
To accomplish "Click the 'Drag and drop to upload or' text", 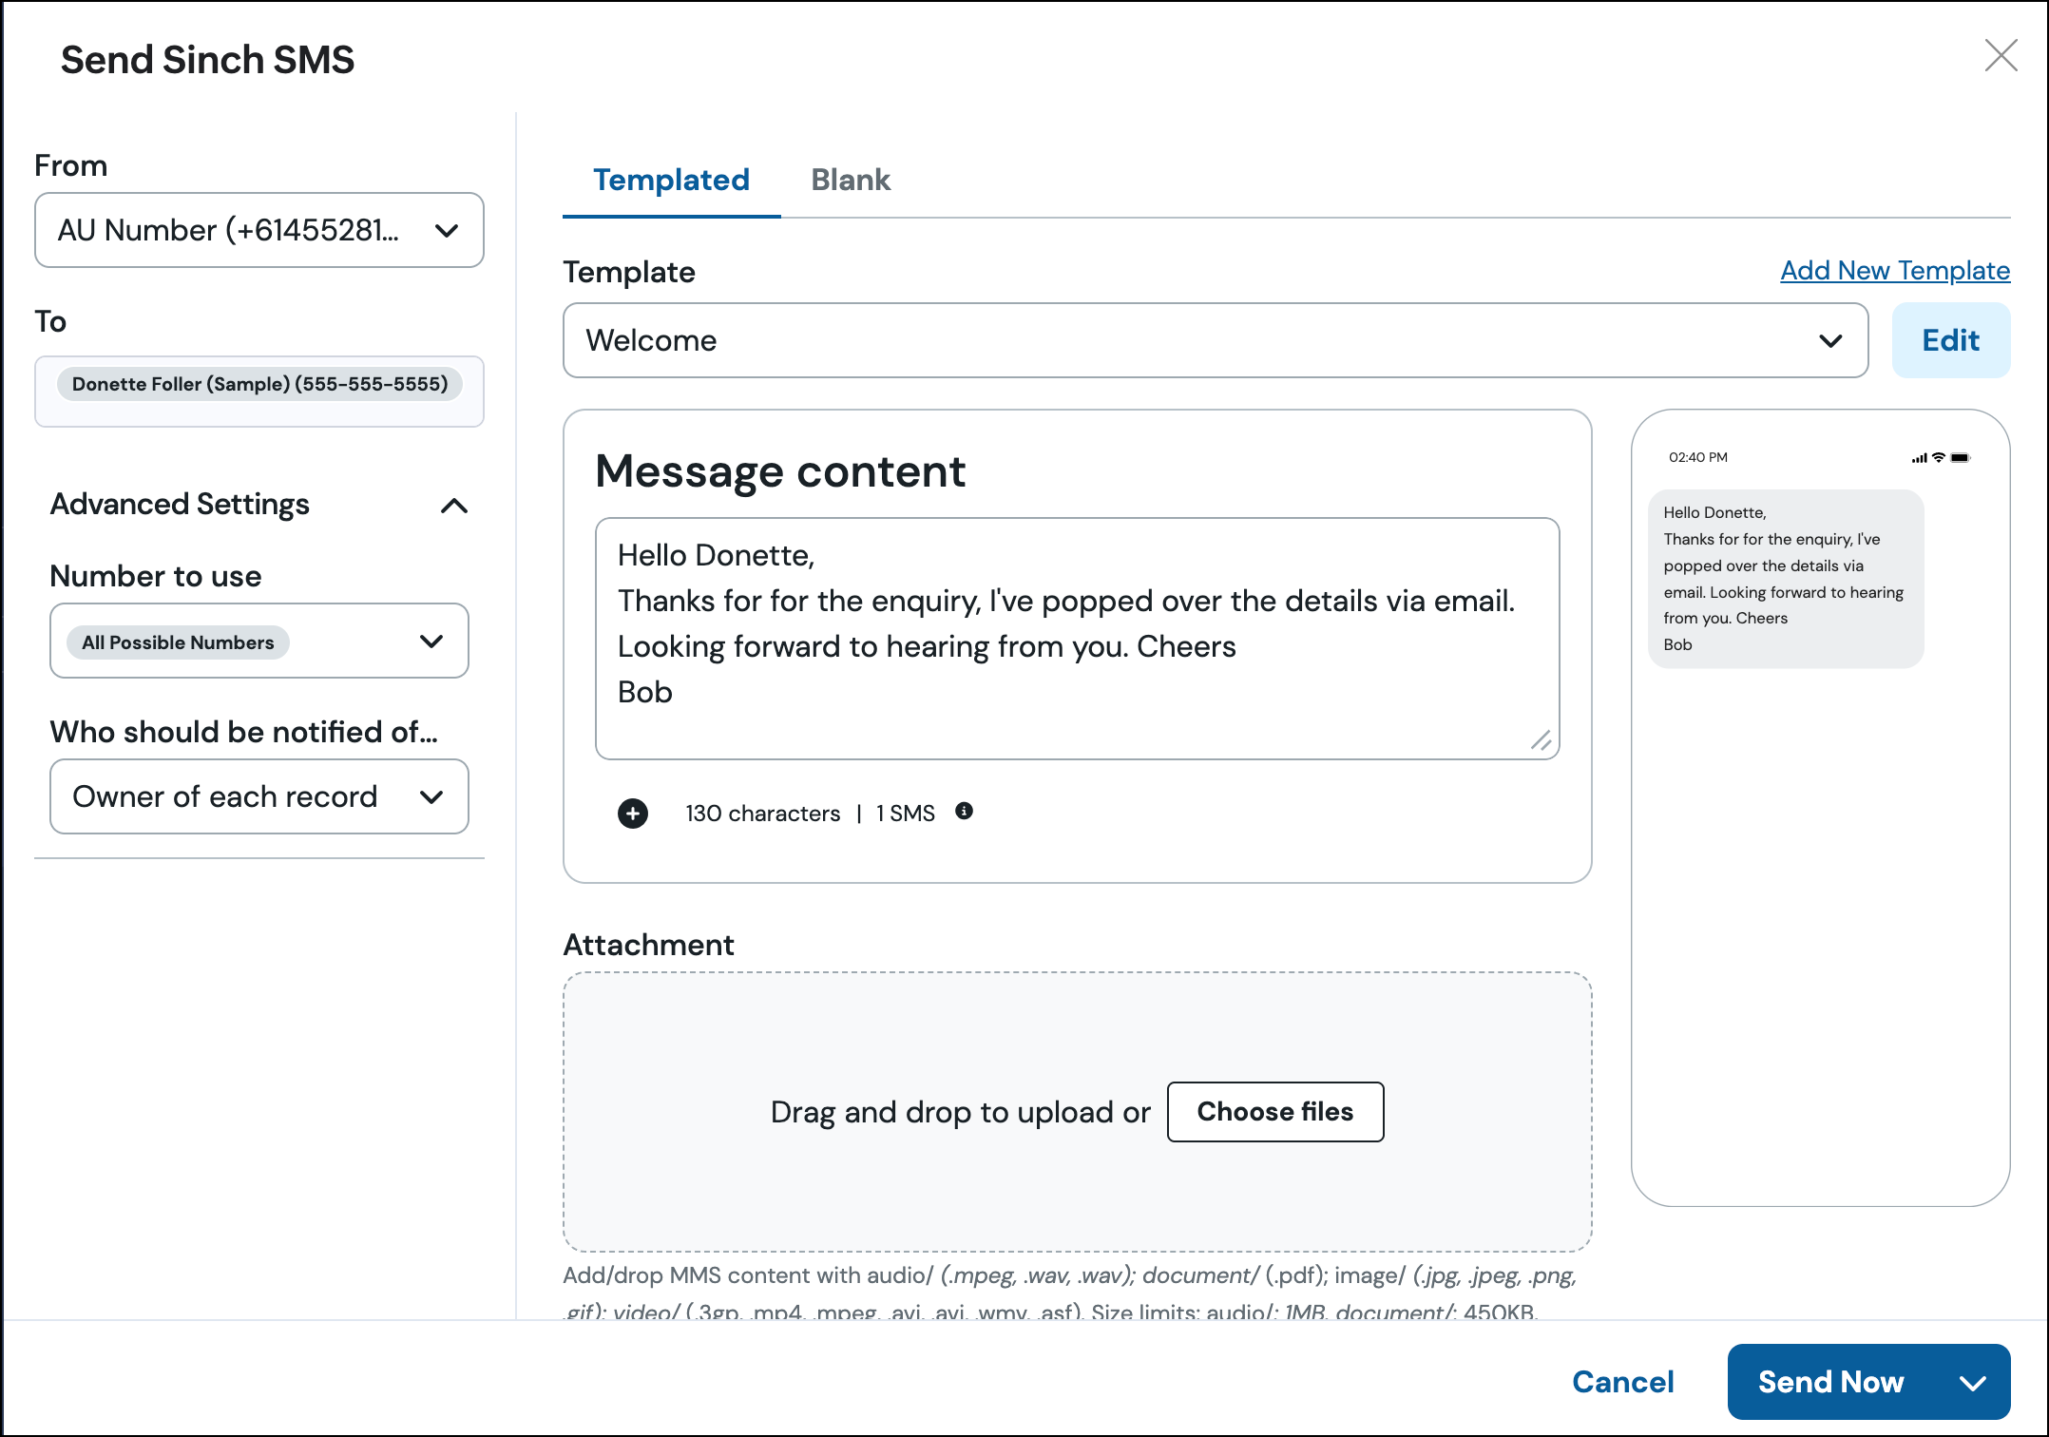I will (961, 1112).
